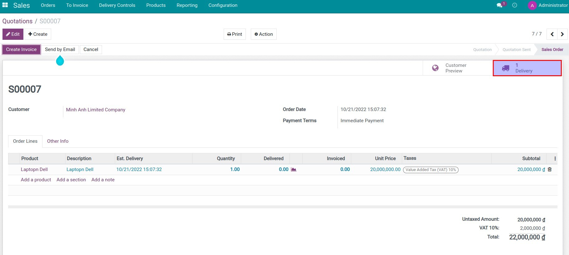Viewport: 569px width, 255px height.
Task: Click the Quotations breadcrumb
Action: click(17, 21)
